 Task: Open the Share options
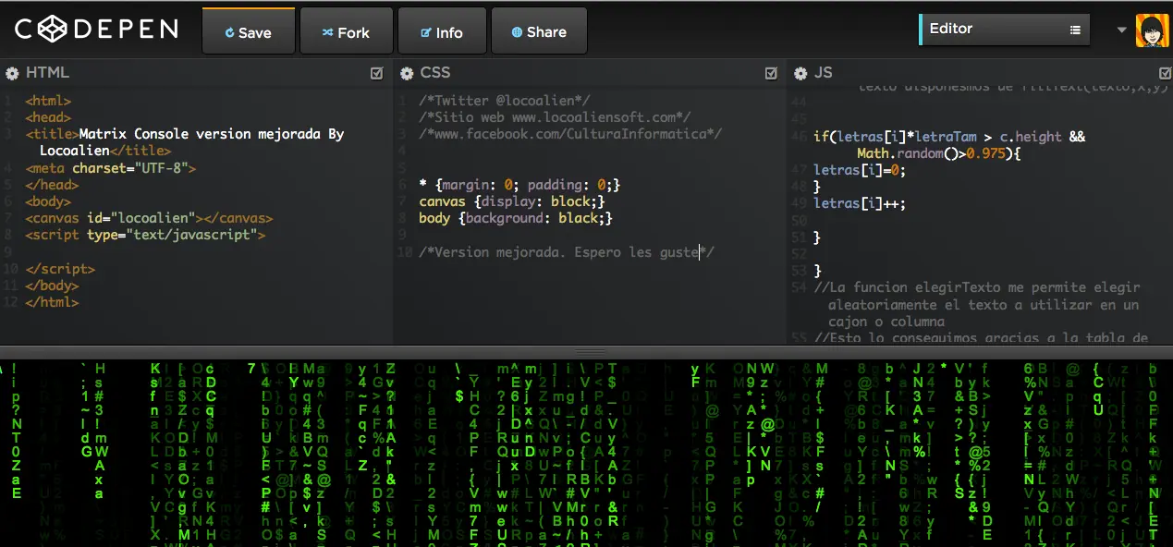point(539,31)
